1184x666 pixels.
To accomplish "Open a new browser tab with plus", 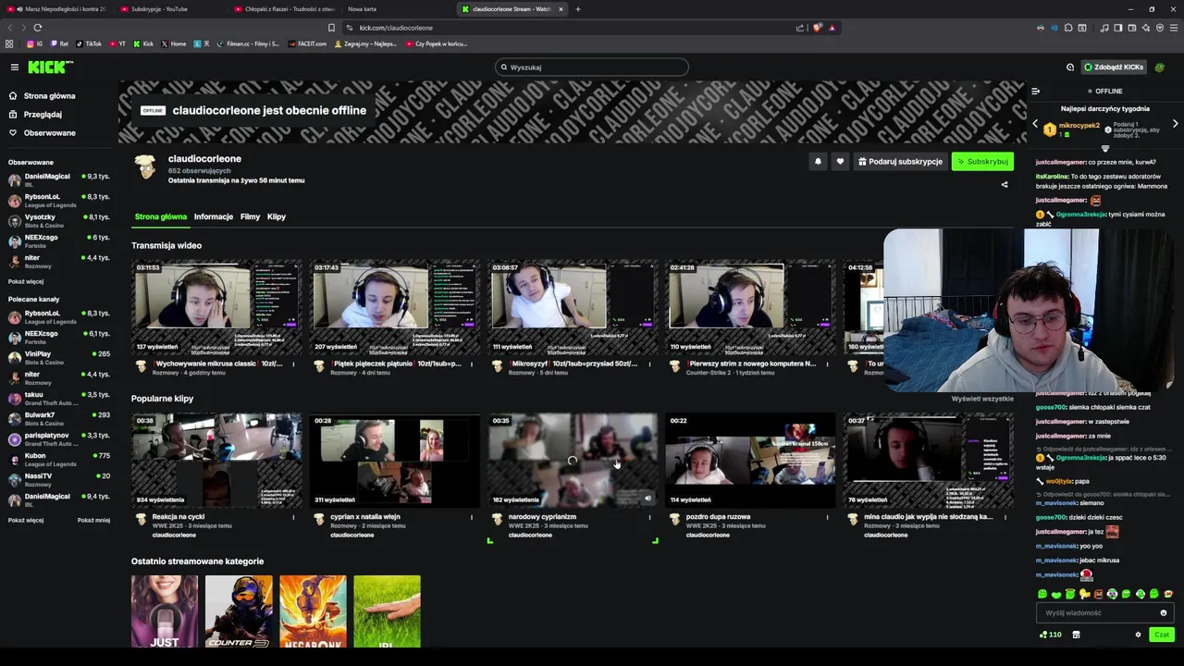I will (x=578, y=9).
